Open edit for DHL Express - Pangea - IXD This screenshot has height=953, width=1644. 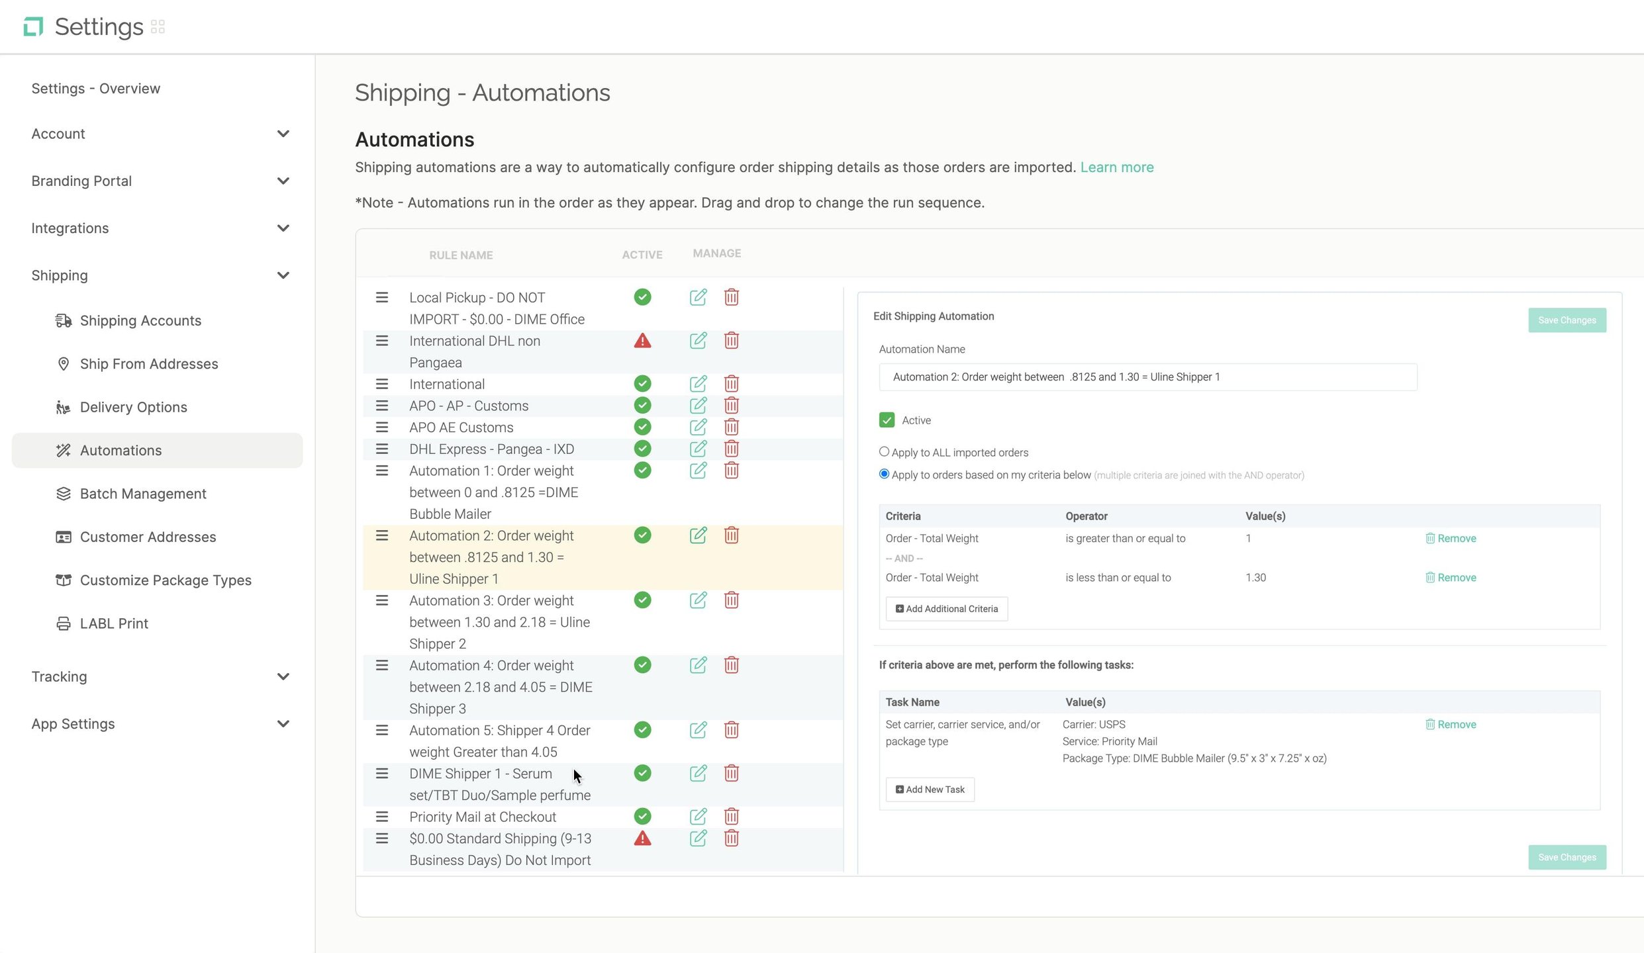coord(698,449)
